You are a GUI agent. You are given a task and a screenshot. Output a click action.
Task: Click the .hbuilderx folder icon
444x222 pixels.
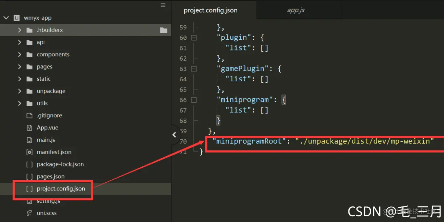(x=29, y=30)
